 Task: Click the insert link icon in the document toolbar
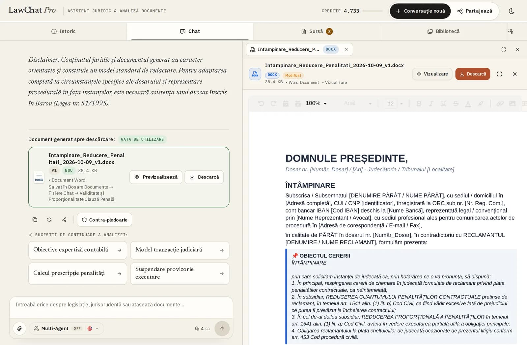point(500,103)
